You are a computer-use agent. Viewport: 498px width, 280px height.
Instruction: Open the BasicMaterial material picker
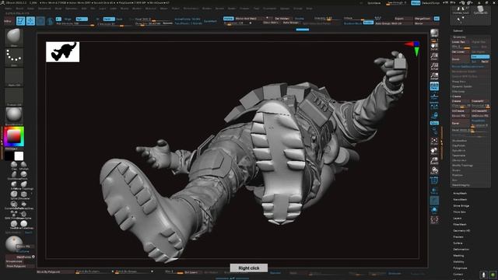click(x=14, y=116)
